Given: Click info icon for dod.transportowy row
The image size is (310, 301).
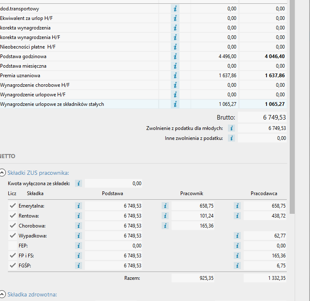Looking at the screenshot, I should 175,9.
